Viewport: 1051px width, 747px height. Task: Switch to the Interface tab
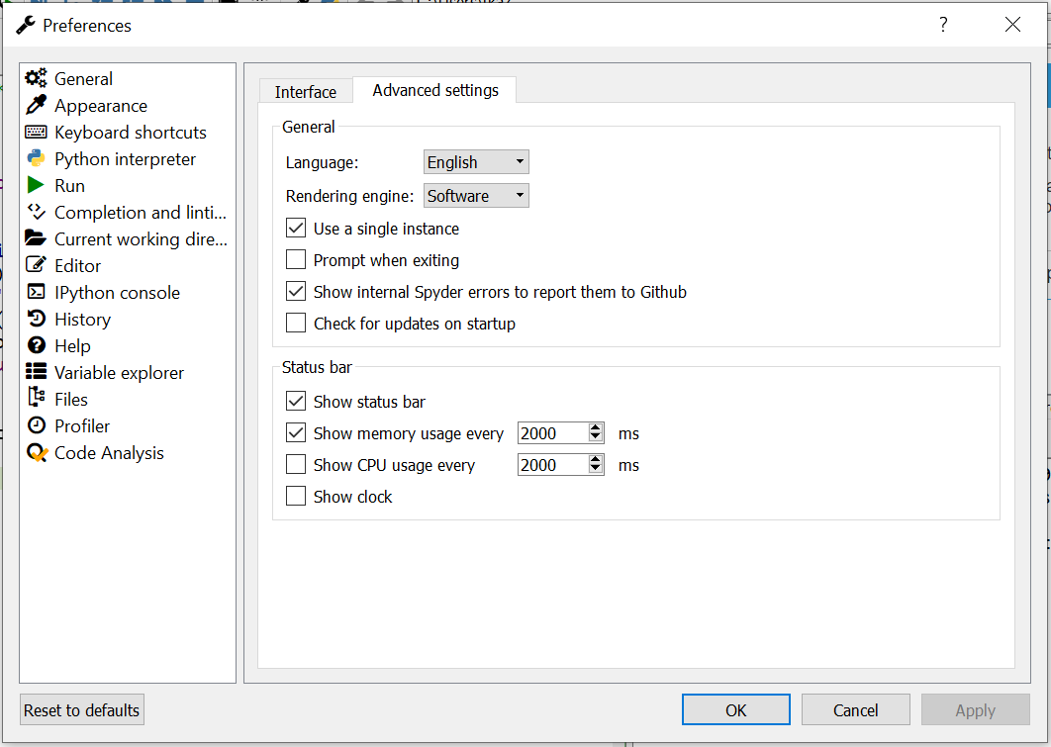(x=306, y=92)
